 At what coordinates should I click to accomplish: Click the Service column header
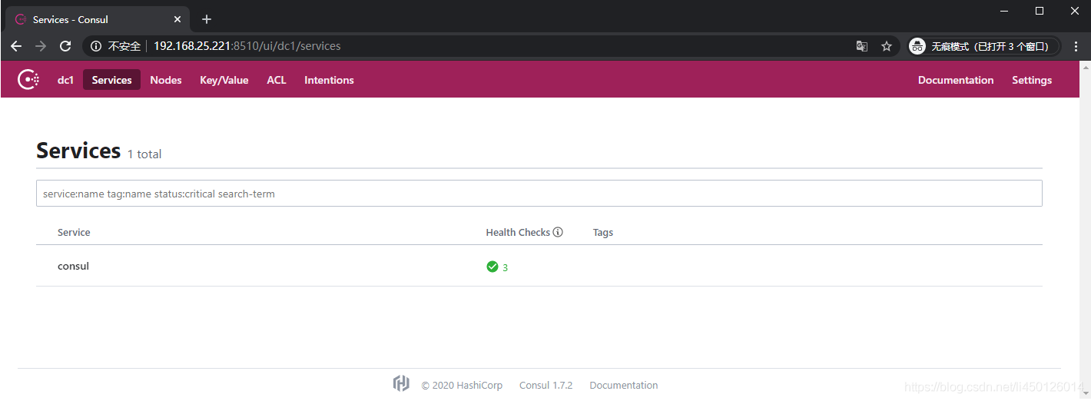tap(74, 232)
